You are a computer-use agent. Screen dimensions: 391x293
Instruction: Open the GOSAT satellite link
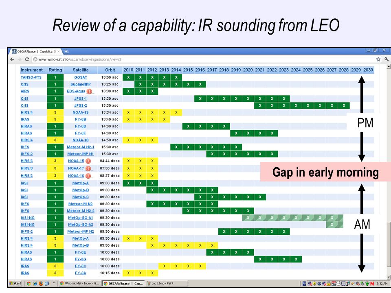tap(81, 77)
